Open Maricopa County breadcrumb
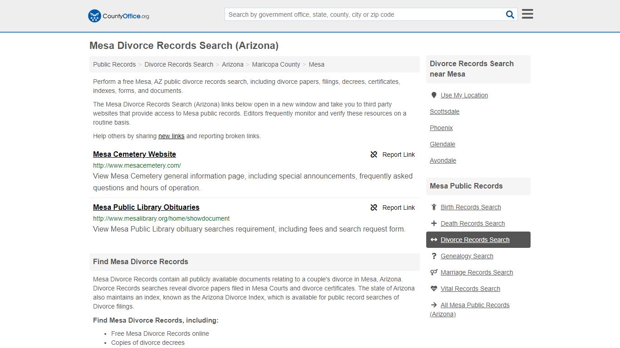The width and height of the screenshot is (620, 348). point(276,64)
